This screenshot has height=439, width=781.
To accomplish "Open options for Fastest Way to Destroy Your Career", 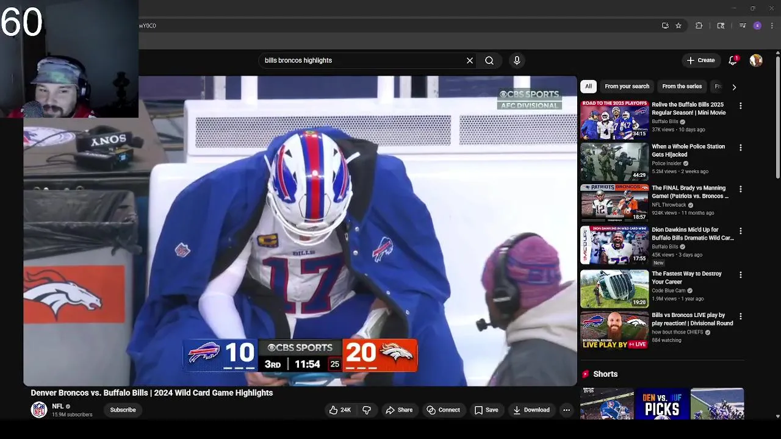I will [x=740, y=275].
